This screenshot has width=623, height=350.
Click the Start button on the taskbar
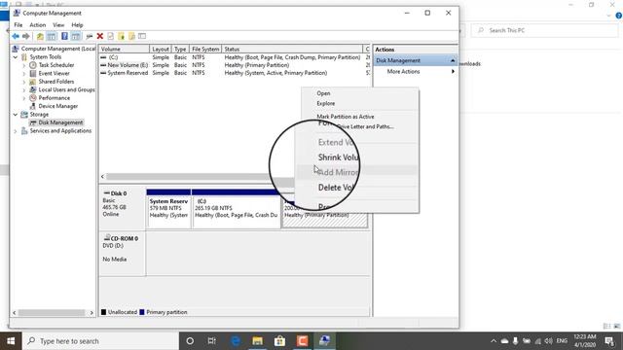coord(11,341)
